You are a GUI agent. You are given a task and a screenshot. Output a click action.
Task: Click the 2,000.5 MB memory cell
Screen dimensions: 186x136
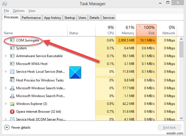pyautogui.click(x=126, y=40)
